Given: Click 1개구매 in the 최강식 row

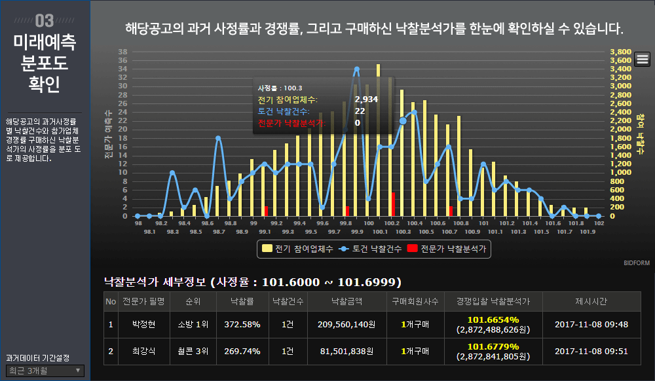Looking at the screenshot, I should tap(415, 352).
